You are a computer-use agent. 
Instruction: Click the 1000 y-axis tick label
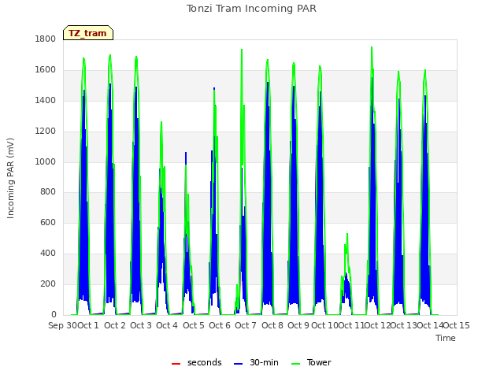(x=46, y=161)
